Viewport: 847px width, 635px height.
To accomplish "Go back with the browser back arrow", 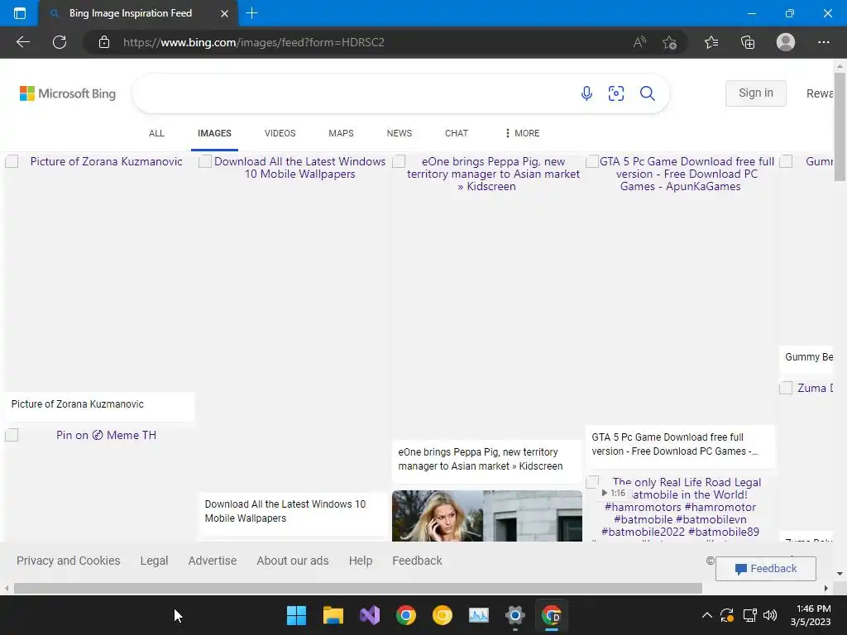I will pyautogui.click(x=22, y=42).
